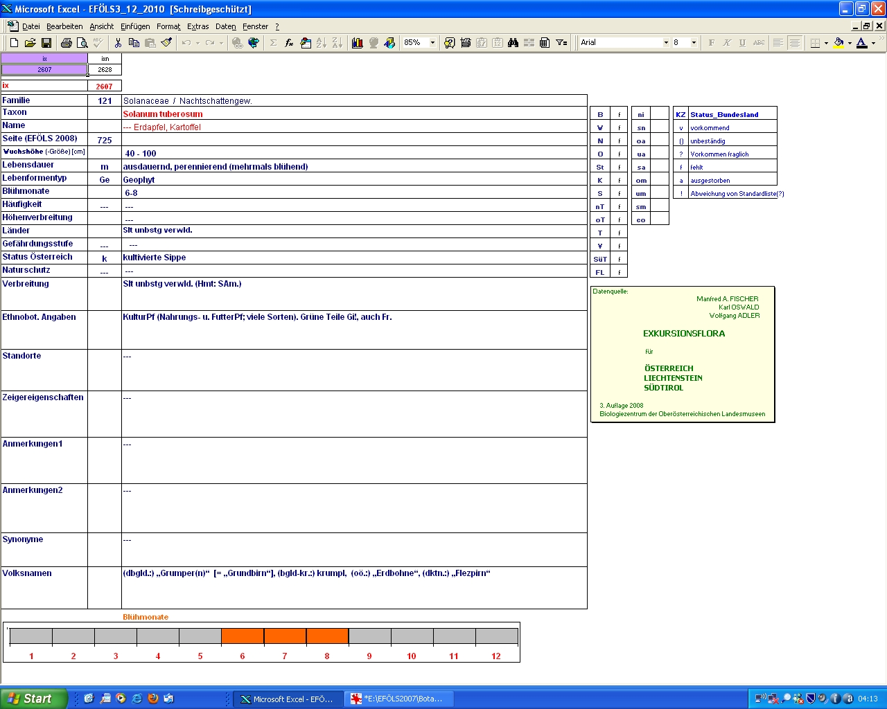Activate the Format Painter brush icon
887x709 pixels.
point(166,43)
